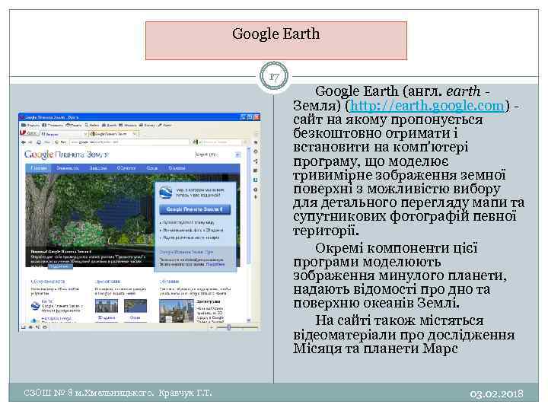Viewport: 548px width, 411px height.
Task: Click the forward arrow in the browser toolbar
Action: (x=30, y=142)
